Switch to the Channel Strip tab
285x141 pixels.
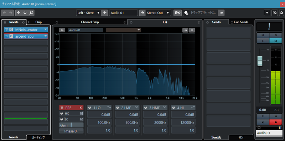pos(90,22)
